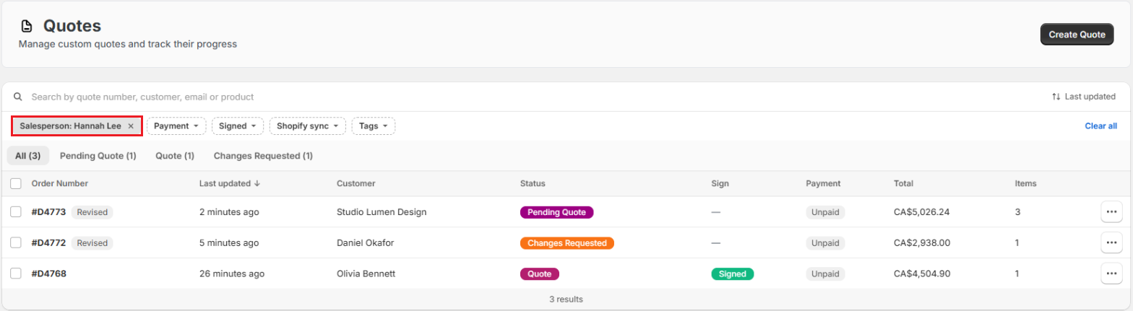Click total CA$4,504.90
1133x311 pixels.
coord(922,273)
